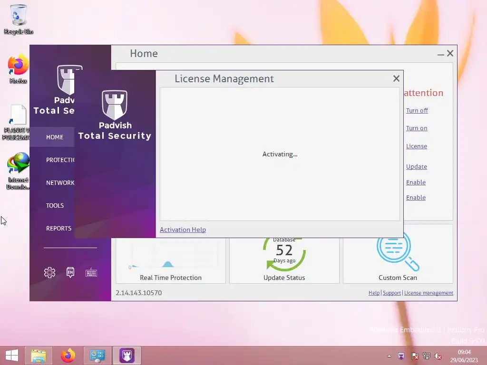Click the Update link

417,167
